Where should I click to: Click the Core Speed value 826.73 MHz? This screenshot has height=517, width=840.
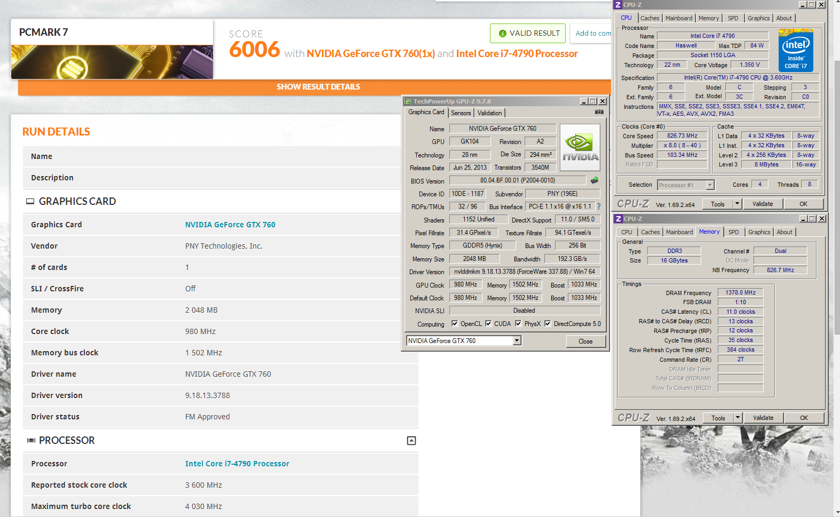click(682, 136)
